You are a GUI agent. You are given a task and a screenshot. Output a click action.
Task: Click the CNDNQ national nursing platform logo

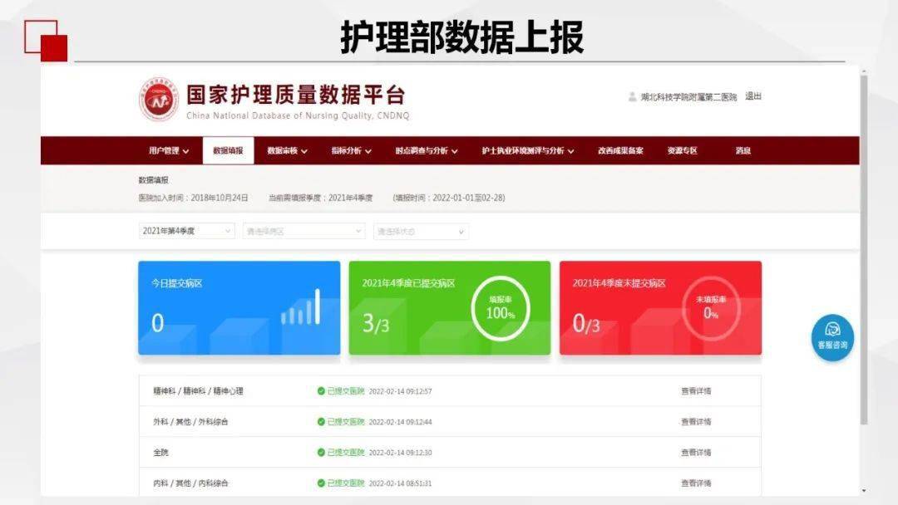tap(160, 100)
